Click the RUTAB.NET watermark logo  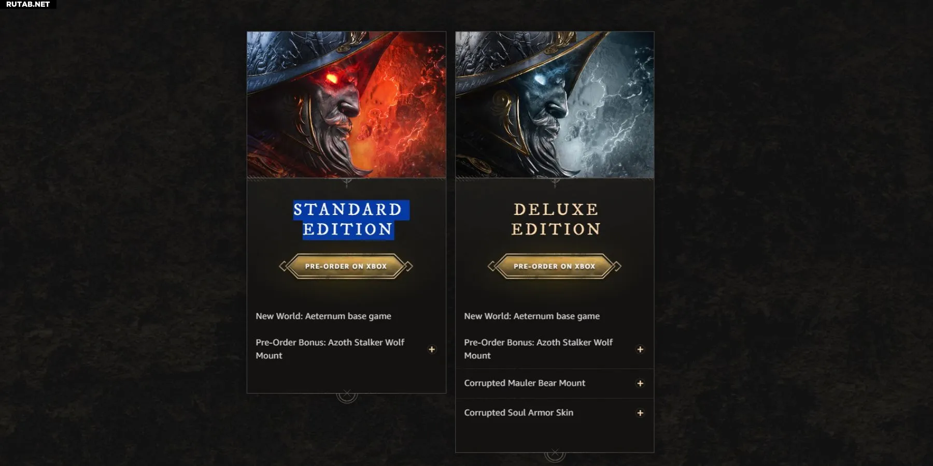pos(28,4)
